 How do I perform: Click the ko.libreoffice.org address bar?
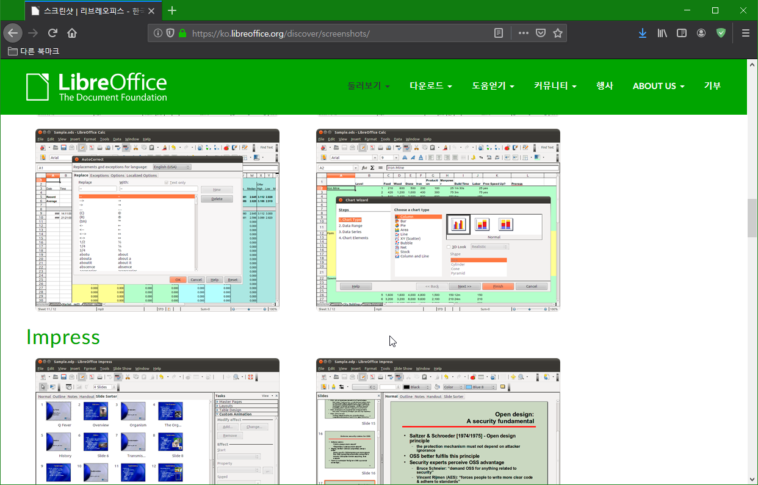click(x=339, y=33)
